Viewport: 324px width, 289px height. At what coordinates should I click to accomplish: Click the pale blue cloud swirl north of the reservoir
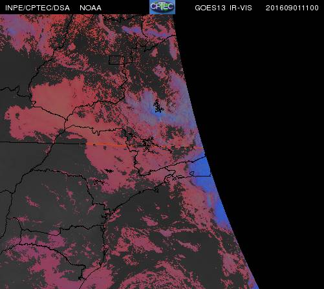[149, 98]
